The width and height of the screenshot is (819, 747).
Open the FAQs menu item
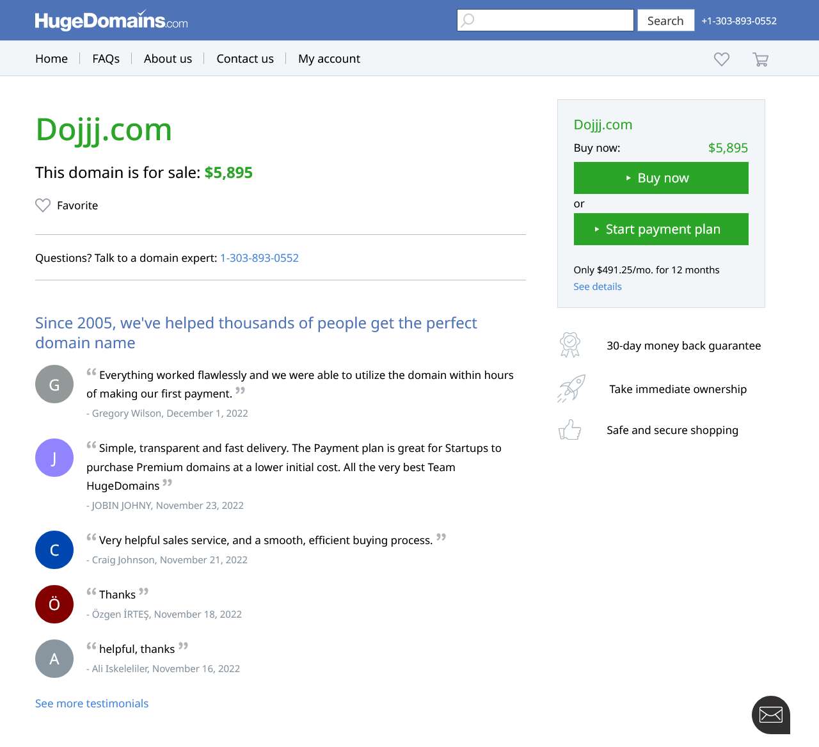[x=106, y=59]
